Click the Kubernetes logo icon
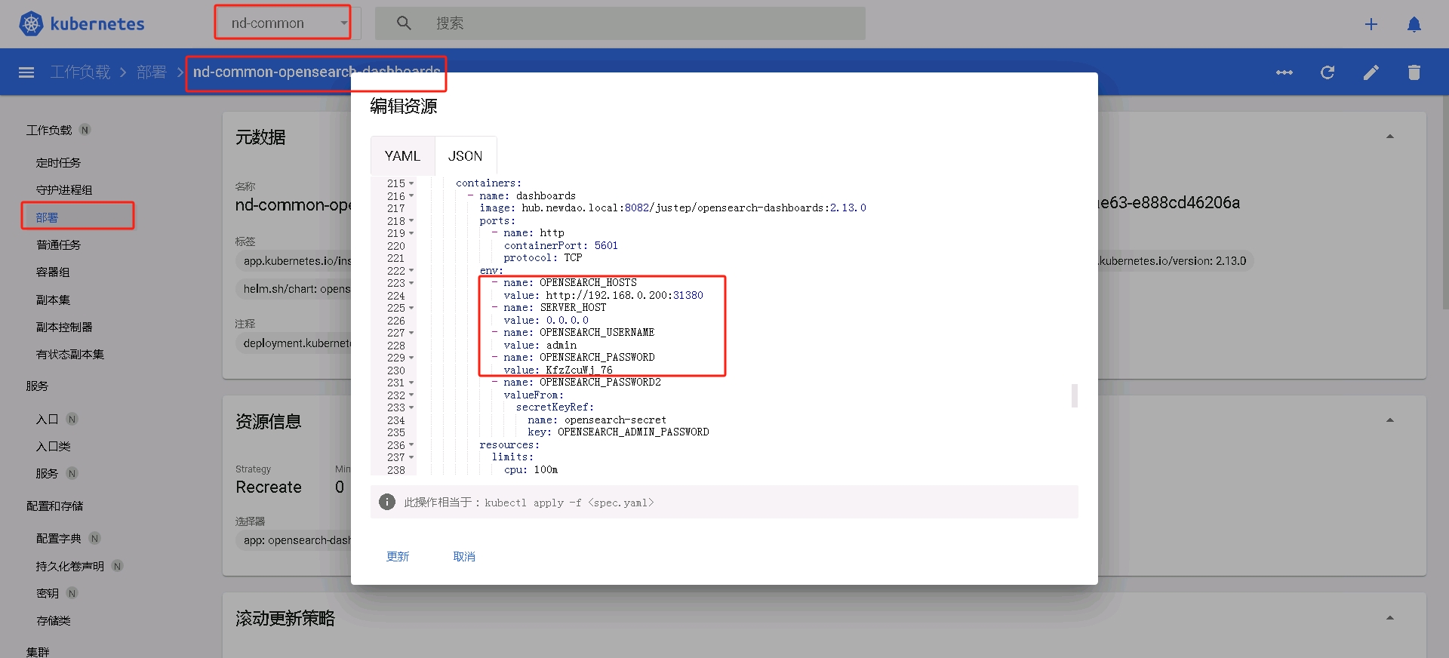Image resolution: width=1449 pixels, height=658 pixels. 31,24
